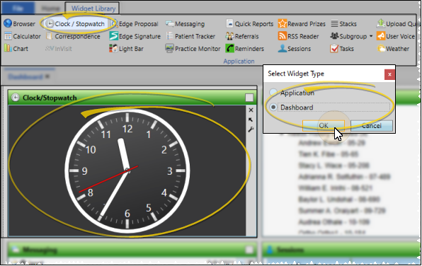
Task: Click the InVisit widget entry
Action: click(x=59, y=49)
